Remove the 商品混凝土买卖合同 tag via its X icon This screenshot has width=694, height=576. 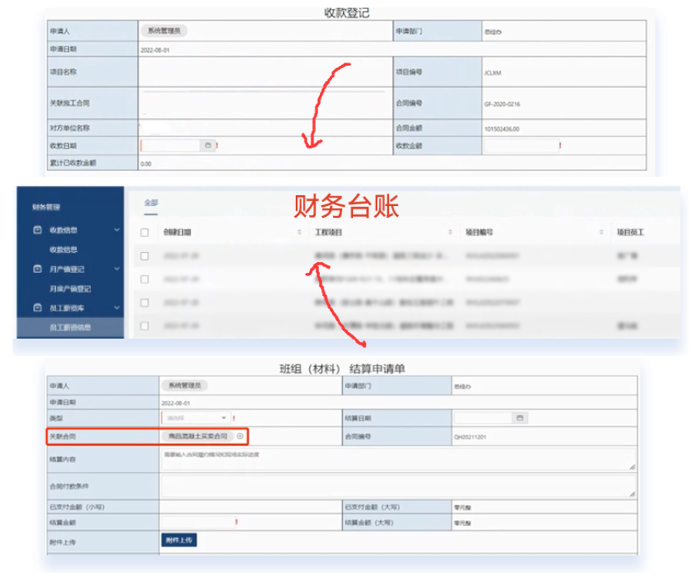pyautogui.click(x=240, y=436)
